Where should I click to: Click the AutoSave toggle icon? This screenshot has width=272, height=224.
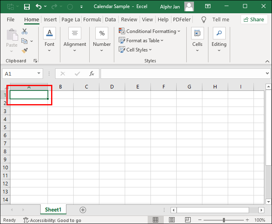point(10,7)
